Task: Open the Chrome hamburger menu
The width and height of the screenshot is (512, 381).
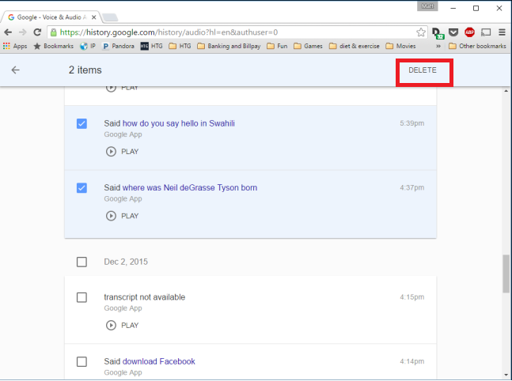Action: tap(502, 32)
